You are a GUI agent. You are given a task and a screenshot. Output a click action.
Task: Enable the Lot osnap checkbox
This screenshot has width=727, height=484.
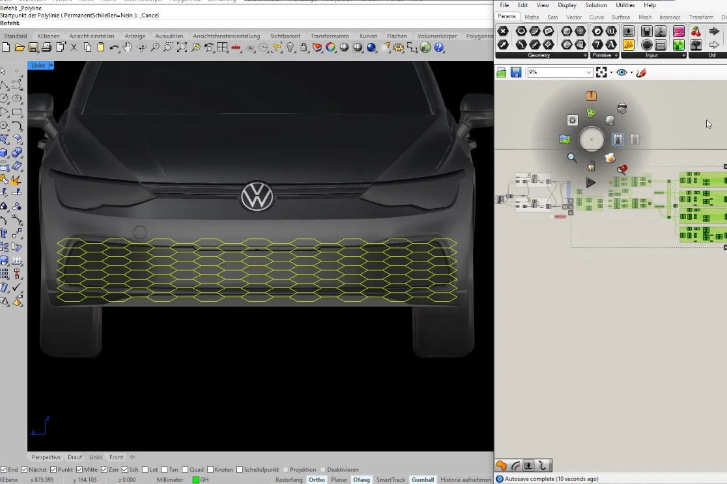[145, 470]
